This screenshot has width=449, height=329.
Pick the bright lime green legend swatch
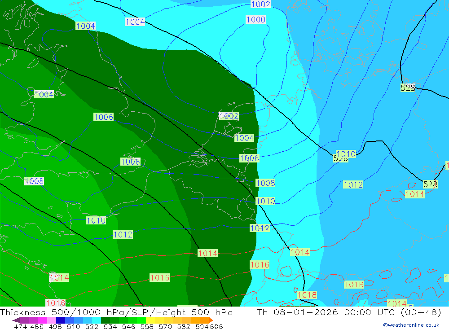coord(141,320)
